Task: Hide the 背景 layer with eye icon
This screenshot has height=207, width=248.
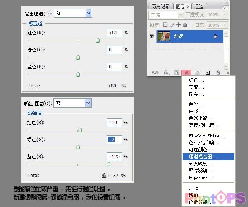Action: (x=152, y=36)
